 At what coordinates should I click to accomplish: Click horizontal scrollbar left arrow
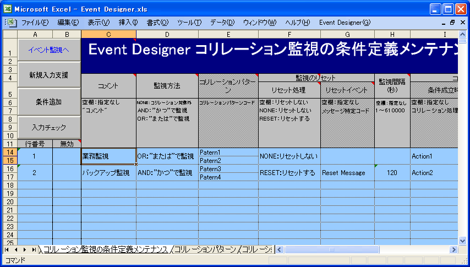[280, 249]
